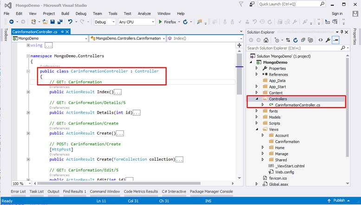Click the Sign in link
This screenshot has height=205, width=361.
(337, 13)
